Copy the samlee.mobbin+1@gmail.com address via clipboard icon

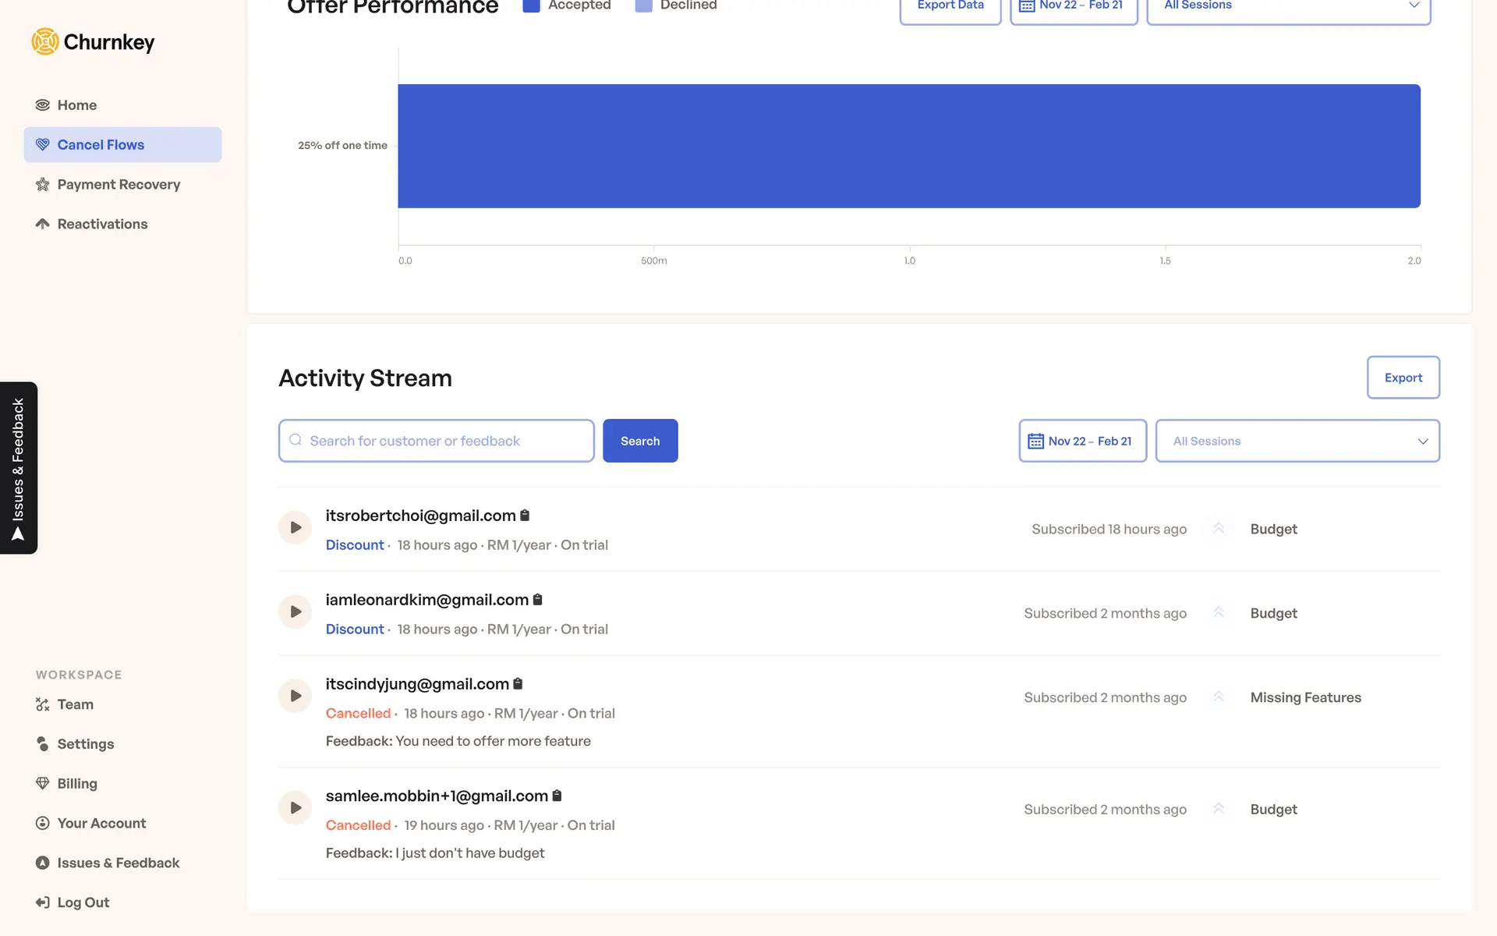click(557, 796)
